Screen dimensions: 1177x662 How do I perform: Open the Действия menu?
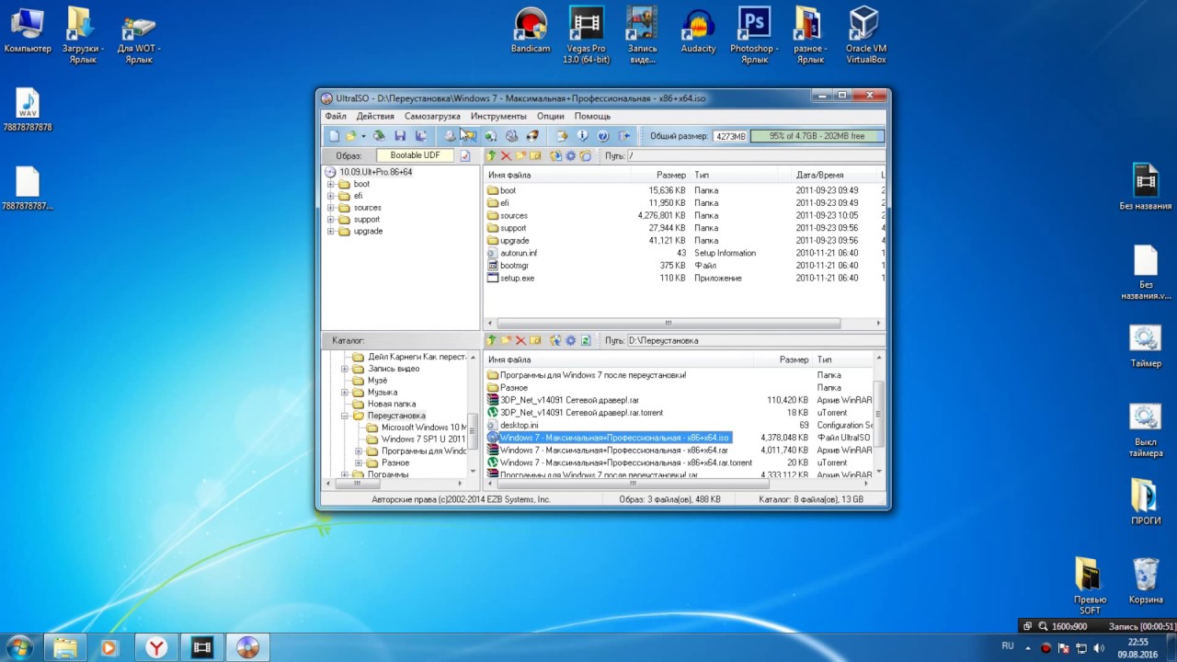tap(375, 117)
